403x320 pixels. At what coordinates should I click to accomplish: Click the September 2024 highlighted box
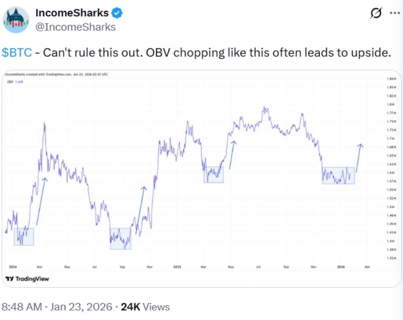point(120,239)
